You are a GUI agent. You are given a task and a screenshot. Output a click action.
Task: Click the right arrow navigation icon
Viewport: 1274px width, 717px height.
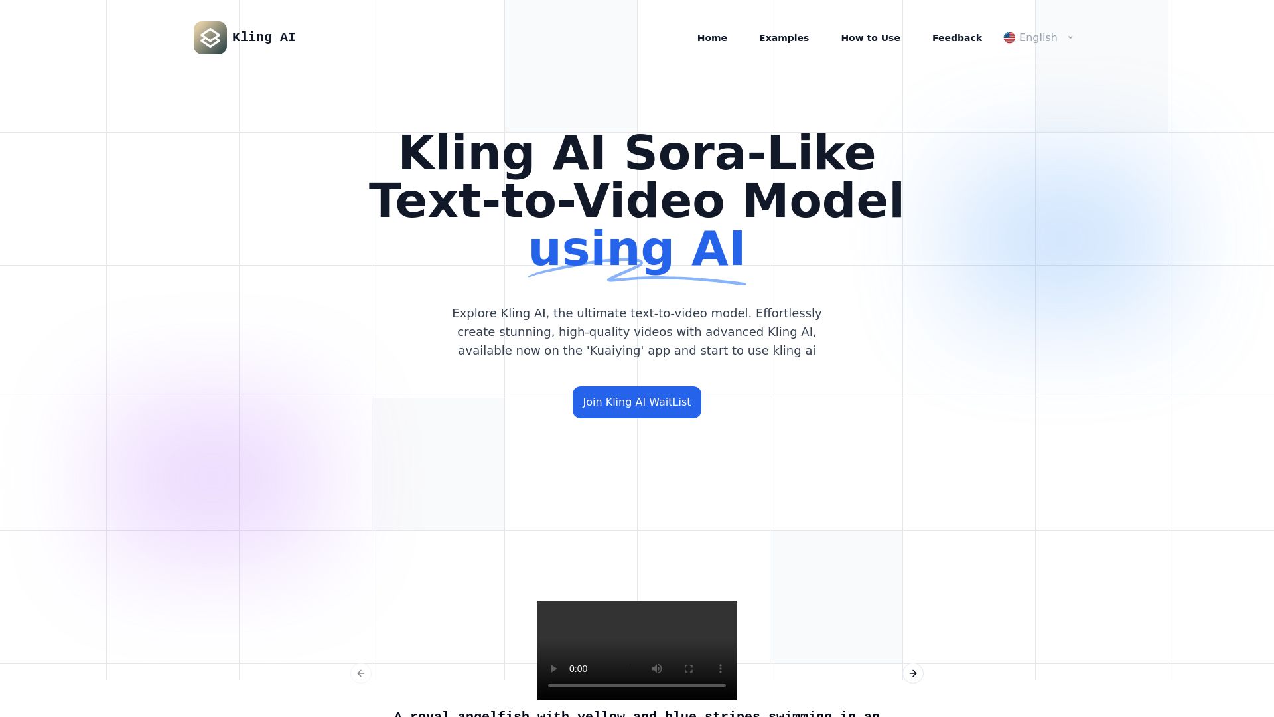coord(912,673)
